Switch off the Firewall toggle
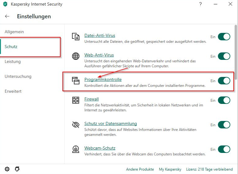The image size is (238, 174). tap(224, 100)
